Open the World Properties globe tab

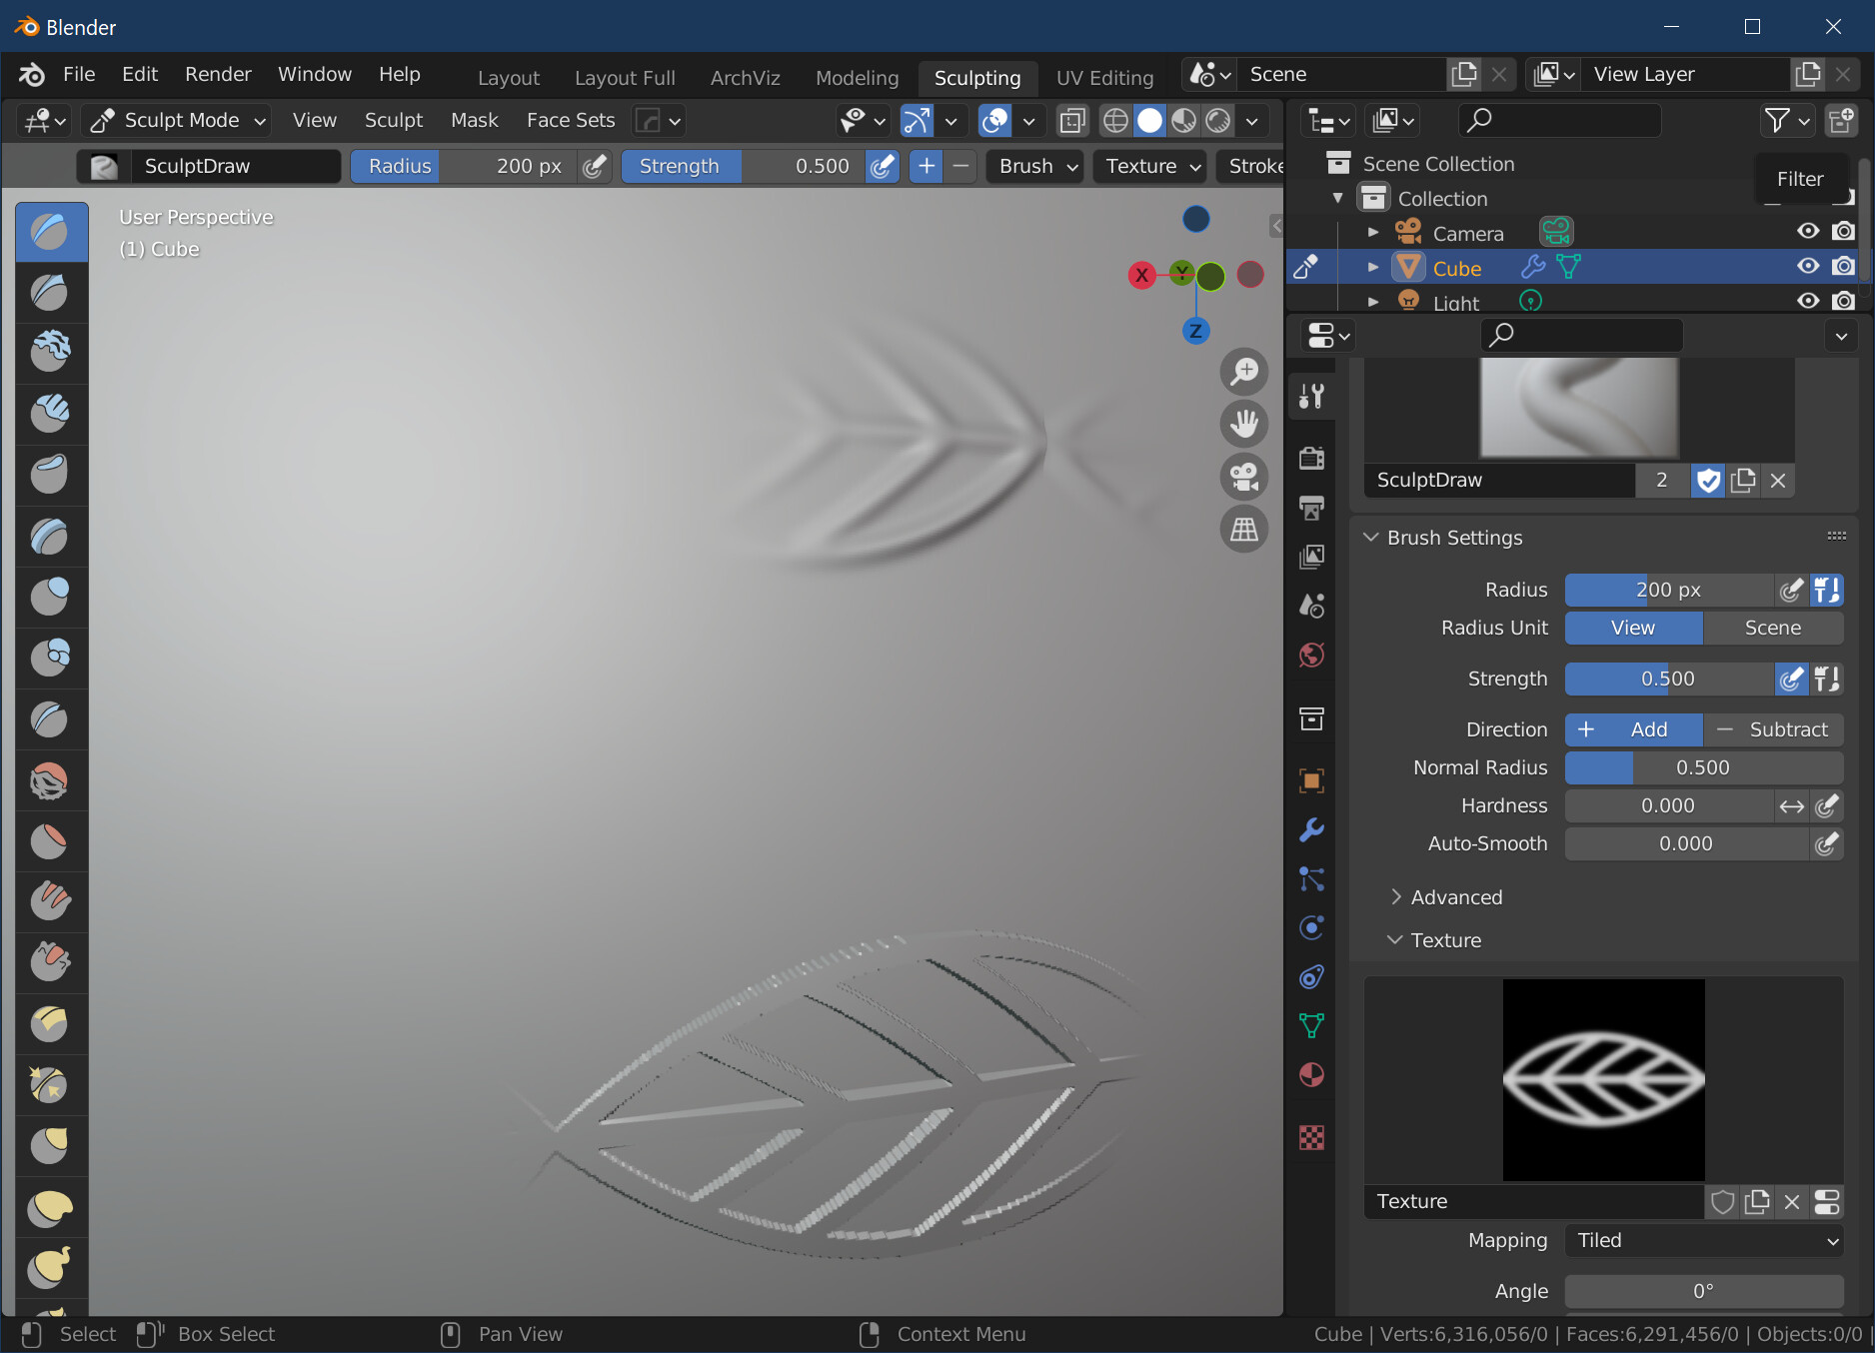(x=1311, y=655)
